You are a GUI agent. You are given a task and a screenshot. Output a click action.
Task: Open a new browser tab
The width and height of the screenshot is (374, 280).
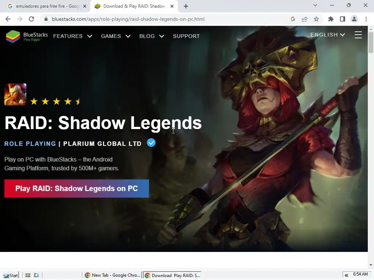pos(186,6)
